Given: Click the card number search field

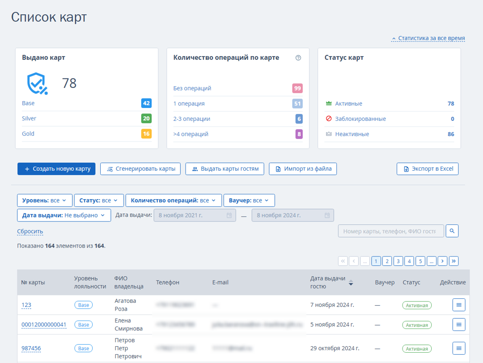Looking at the screenshot, I should coord(391,231).
